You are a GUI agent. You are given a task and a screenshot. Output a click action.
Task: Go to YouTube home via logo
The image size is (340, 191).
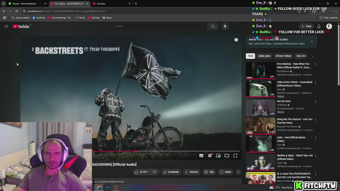point(21,26)
